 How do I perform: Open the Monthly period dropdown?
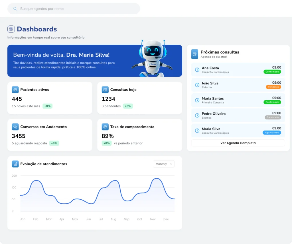click(163, 164)
